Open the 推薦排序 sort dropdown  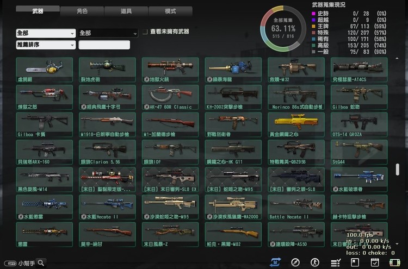[46, 45]
